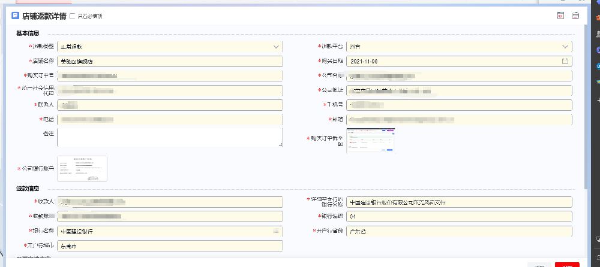This screenshot has height=267, width=600.
Task: Open the 公司银行账号 document thumbnail
Action: point(82,168)
